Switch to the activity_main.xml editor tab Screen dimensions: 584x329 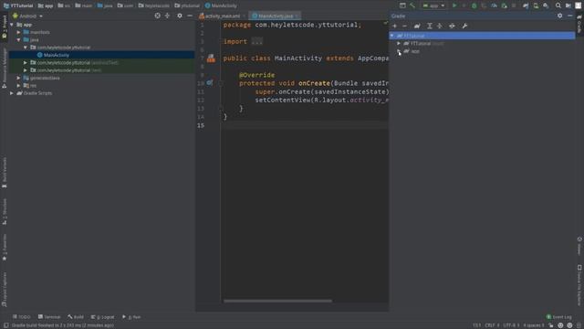223,16
